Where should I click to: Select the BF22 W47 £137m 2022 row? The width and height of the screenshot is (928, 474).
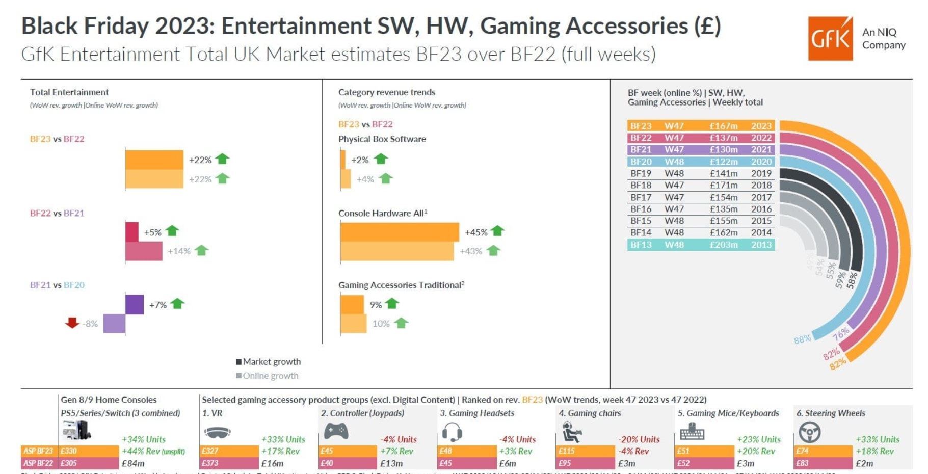[x=701, y=138]
